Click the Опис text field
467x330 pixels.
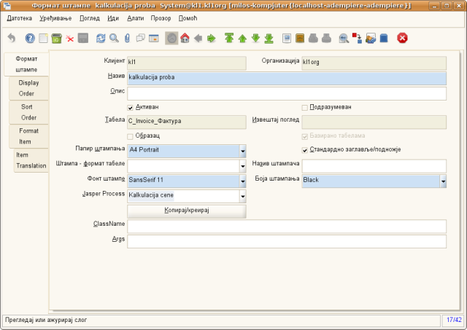(286, 93)
